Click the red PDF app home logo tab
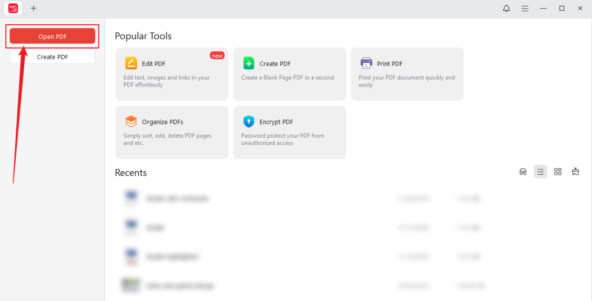The width and height of the screenshot is (592, 301). (13, 8)
